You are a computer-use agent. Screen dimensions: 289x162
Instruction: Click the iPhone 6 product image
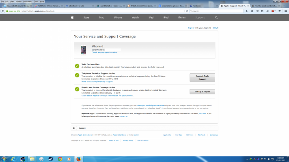coord(83,50)
